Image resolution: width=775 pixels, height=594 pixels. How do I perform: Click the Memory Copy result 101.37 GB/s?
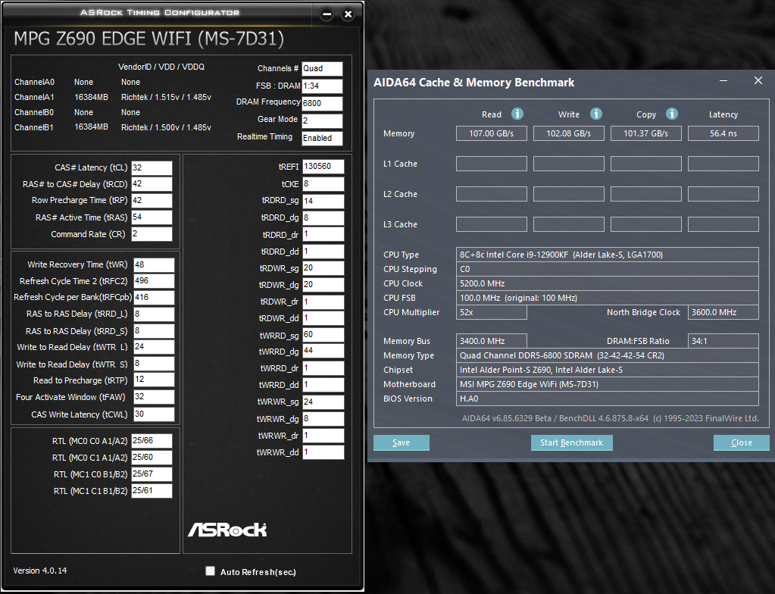646,133
